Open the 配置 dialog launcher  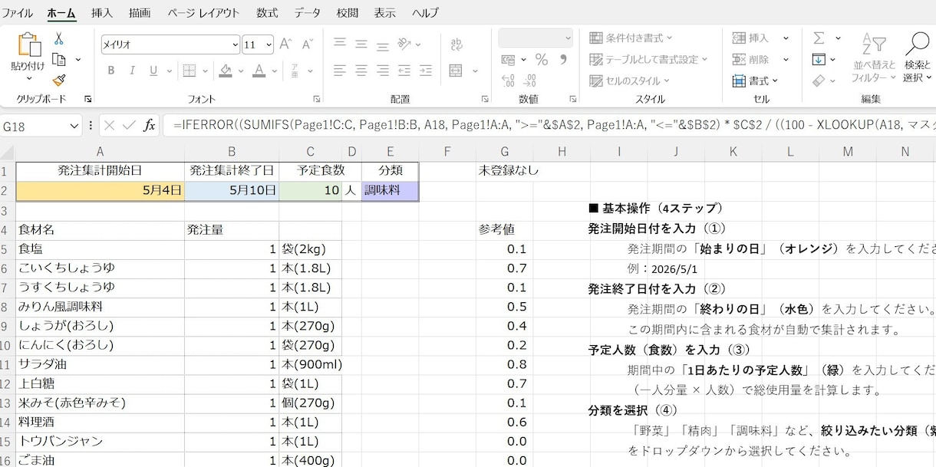click(485, 99)
